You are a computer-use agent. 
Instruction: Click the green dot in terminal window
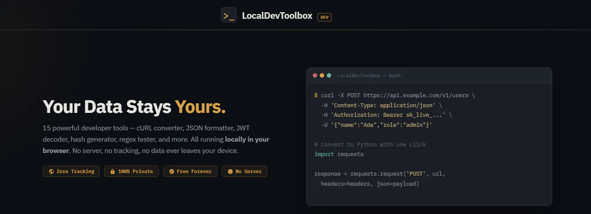click(329, 75)
